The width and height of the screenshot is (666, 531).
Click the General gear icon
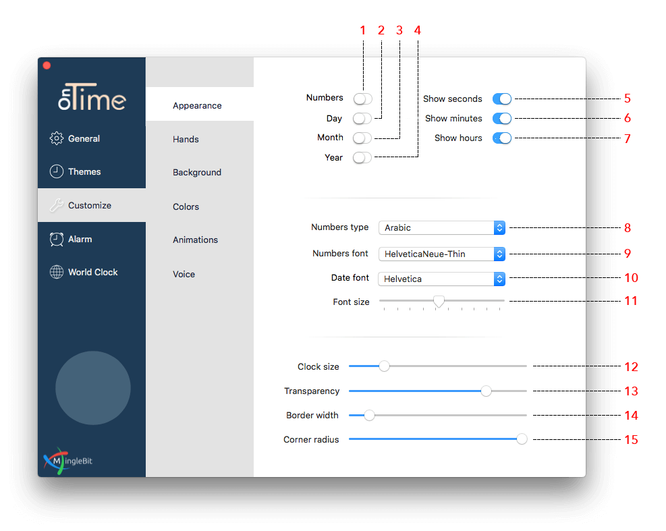[x=57, y=138]
